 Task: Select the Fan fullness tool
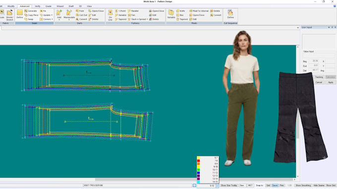[x=131, y=15]
